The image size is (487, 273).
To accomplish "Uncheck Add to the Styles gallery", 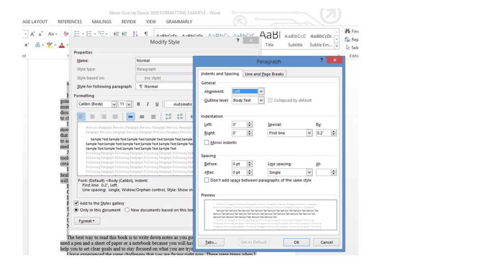I will pyautogui.click(x=76, y=203).
